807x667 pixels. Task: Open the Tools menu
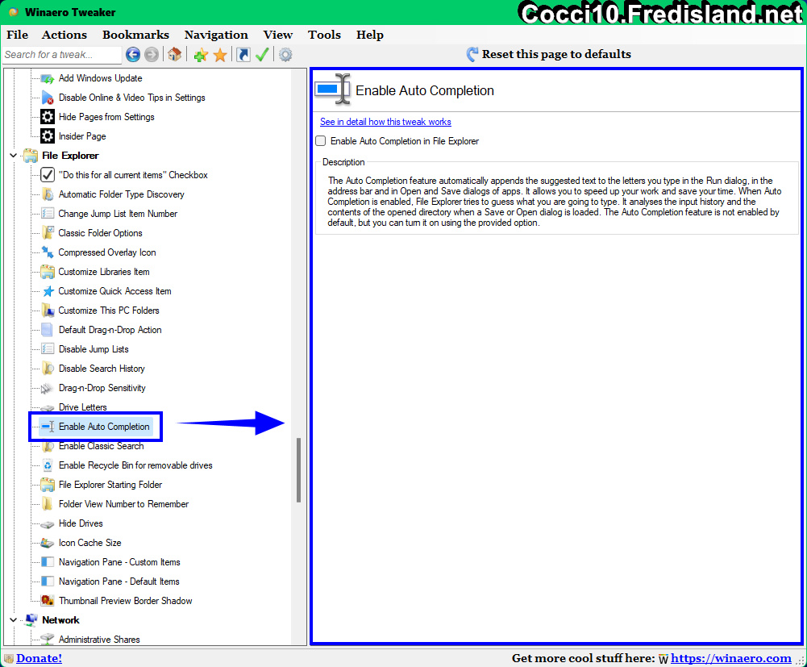(x=324, y=35)
